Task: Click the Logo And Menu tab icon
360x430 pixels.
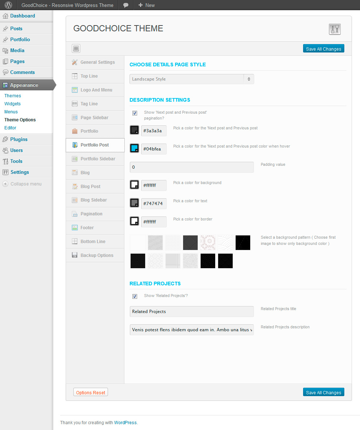Action: [75, 90]
